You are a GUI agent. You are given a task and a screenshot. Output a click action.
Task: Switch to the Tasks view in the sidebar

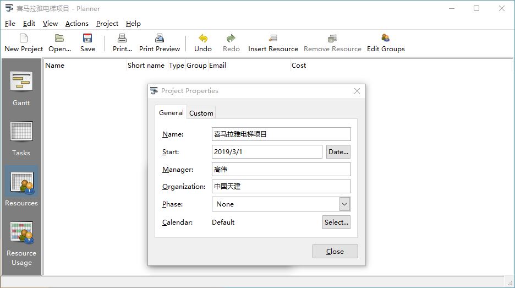coord(21,139)
